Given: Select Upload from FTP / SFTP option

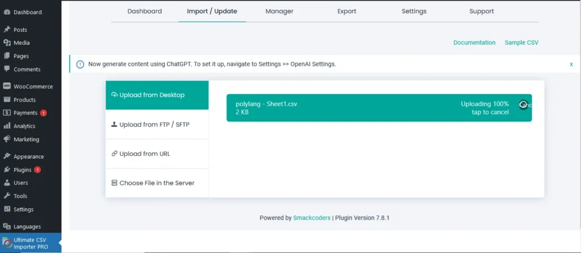Looking at the screenshot, I should click(157, 124).
